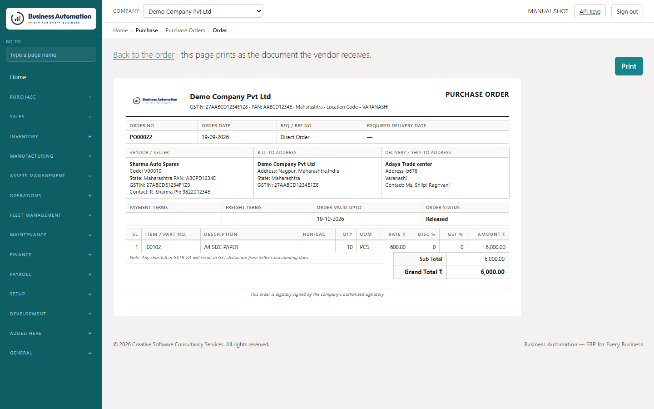
Task: Click the company logo on the purchase order
Action: tap(155, 100)
